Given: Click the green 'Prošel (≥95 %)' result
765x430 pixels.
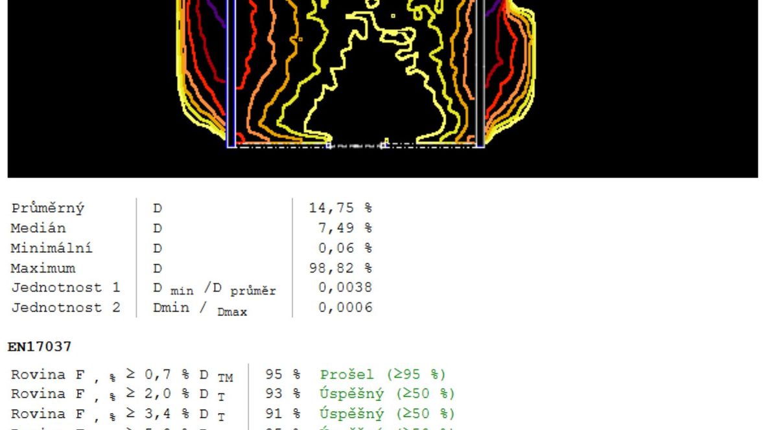Looking at the screenshot, I should click(x=383, y=375).
